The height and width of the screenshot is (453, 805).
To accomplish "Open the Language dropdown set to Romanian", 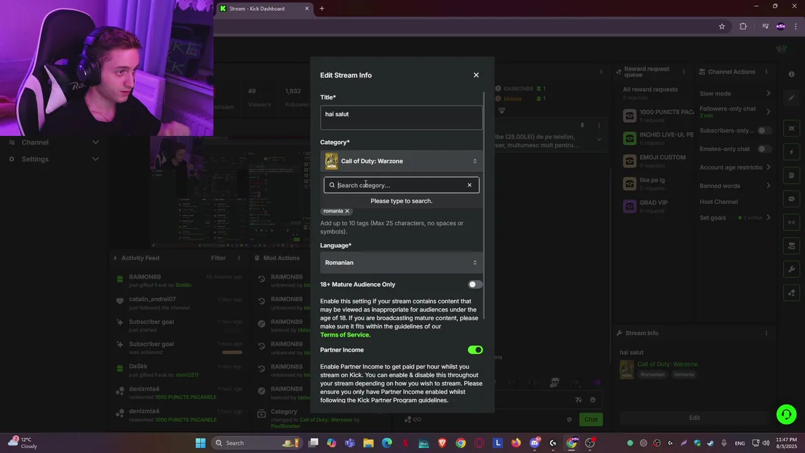I will (401, 262).
